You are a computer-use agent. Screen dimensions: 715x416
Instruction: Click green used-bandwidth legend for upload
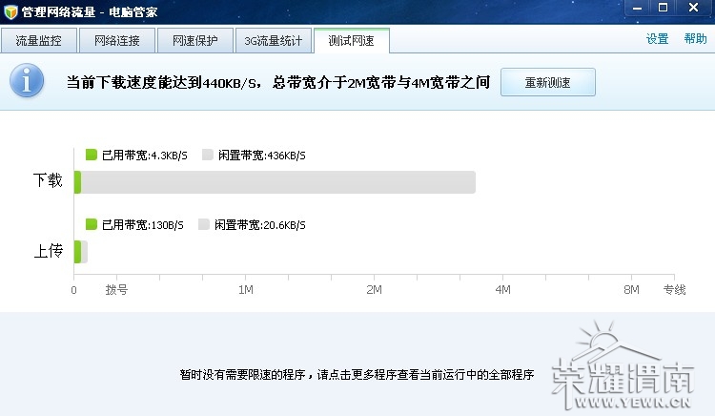(x=92, y=224)
